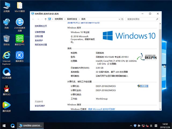172x129 pixels.
Task: Open 控制面板主页 link
Action: (x=41, y=26)
